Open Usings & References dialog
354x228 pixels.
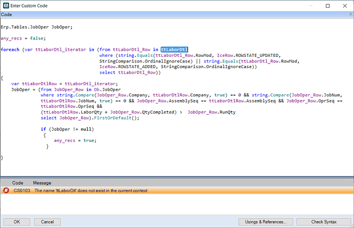point(266,222)
